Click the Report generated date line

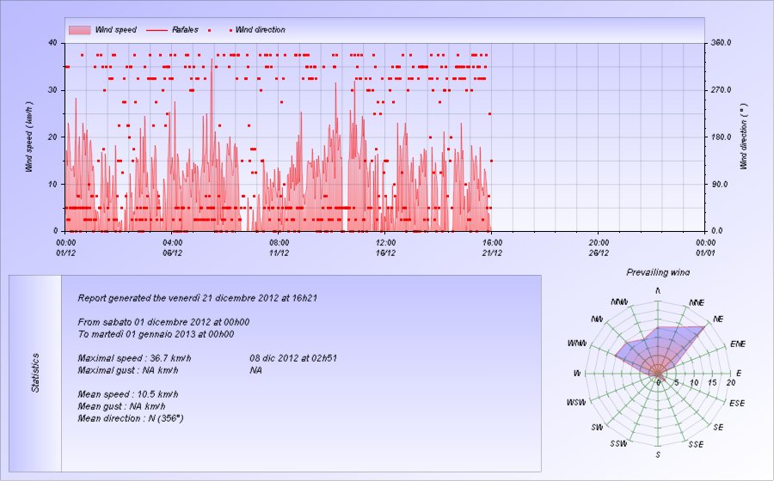[198, 298]
